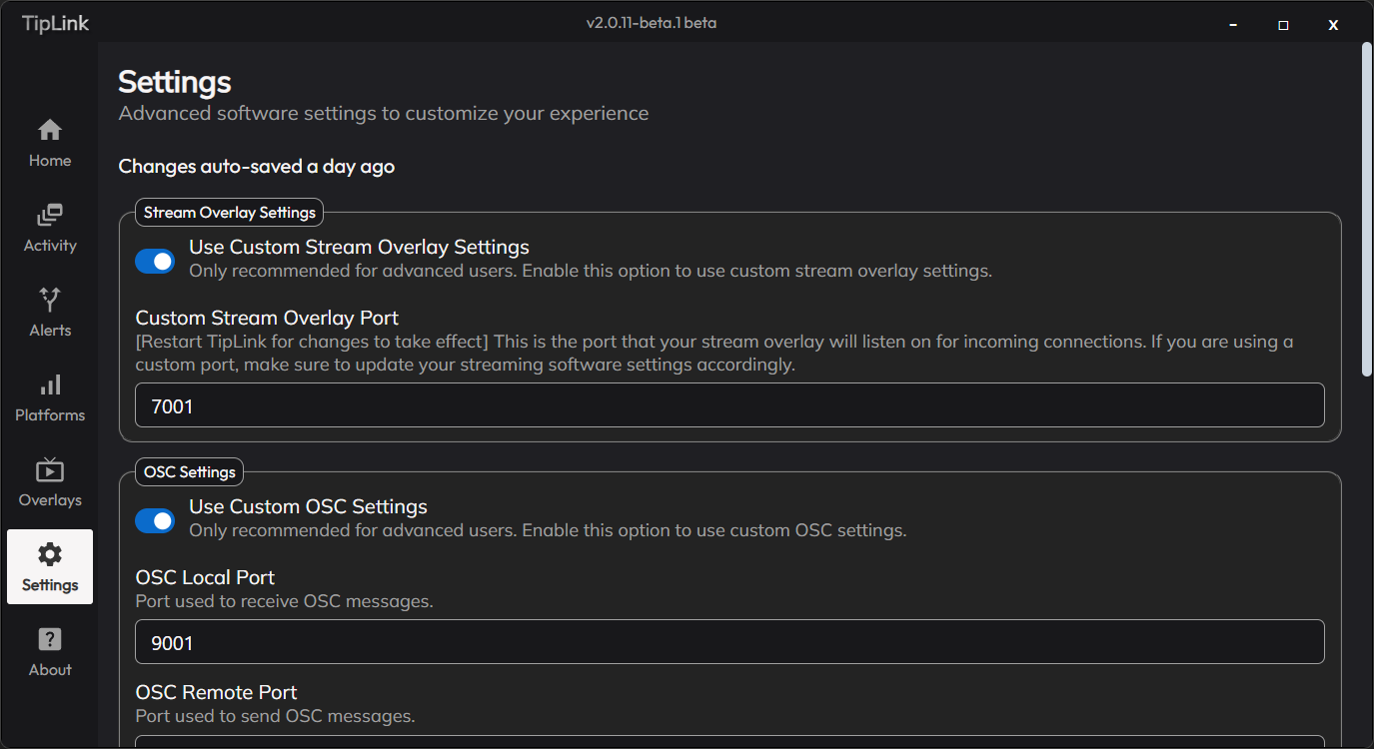The width and height of the screenshot is (1374, 749).
Task: Click the vertical scrollbar thumb
Action: (1366, 210)
